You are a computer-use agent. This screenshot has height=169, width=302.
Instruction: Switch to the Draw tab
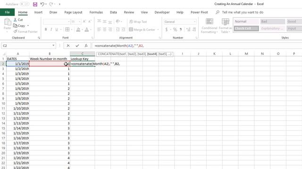coord(53,12)
